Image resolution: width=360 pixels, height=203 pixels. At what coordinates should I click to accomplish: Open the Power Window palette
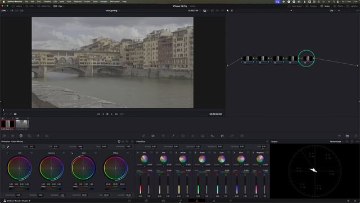click(183, 136)
